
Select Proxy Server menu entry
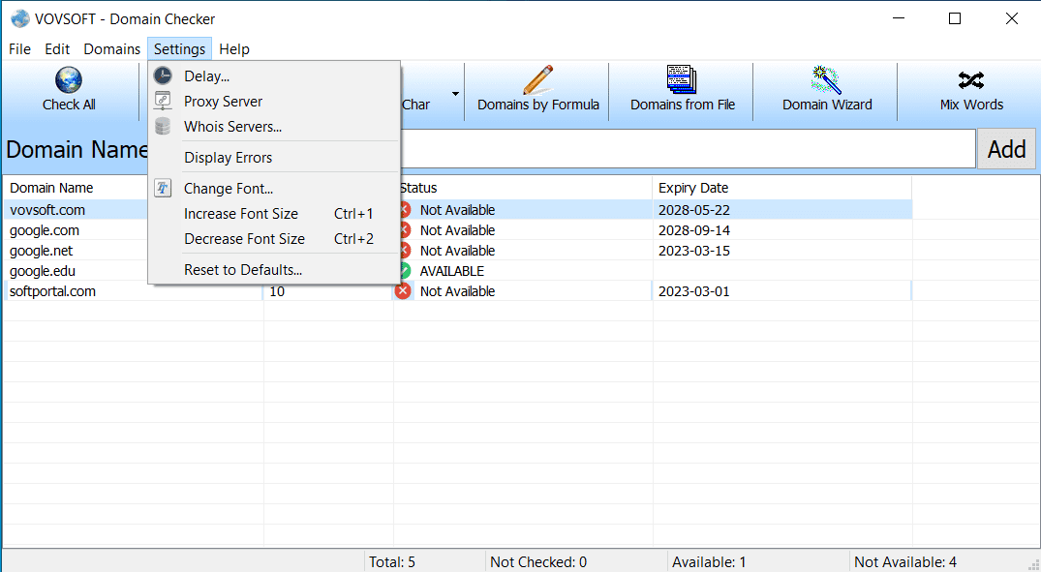[x=274, y=102]
